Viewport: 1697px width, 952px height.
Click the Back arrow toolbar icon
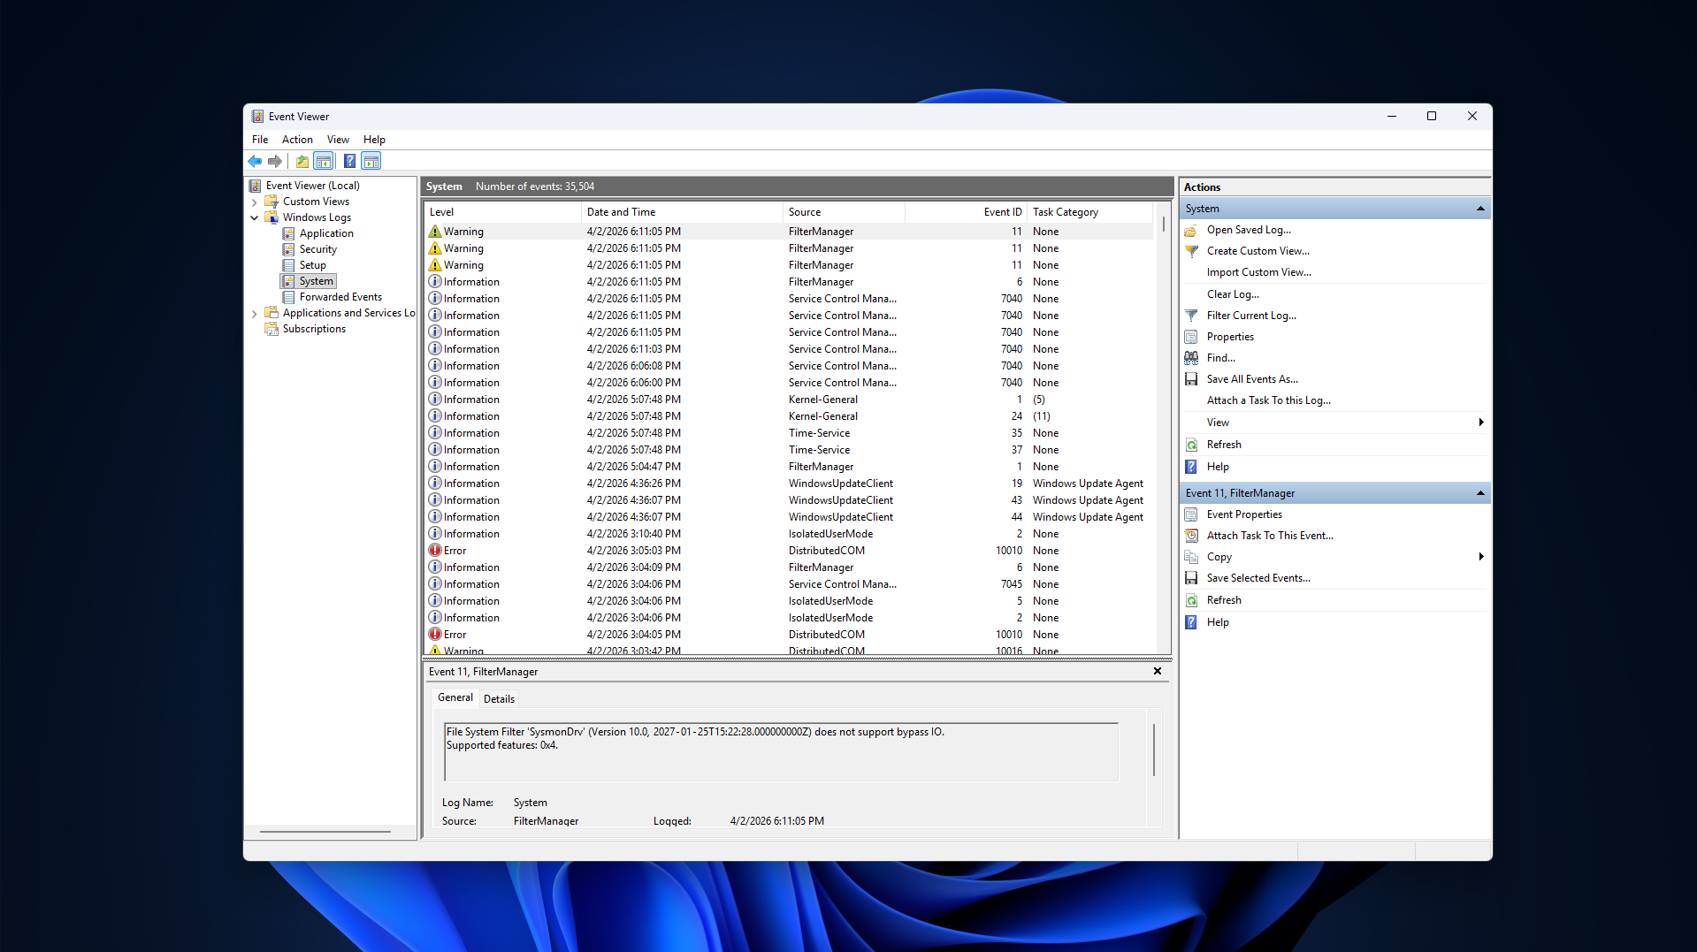tap(255, 161)
